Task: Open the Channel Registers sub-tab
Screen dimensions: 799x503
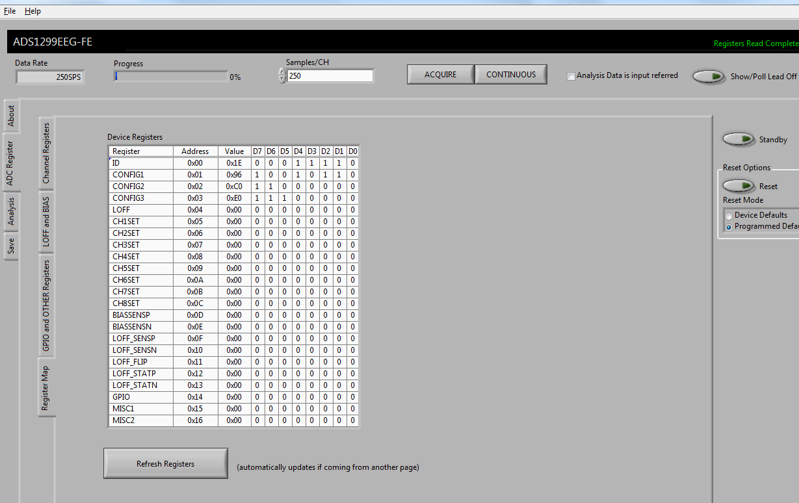Action: tap(46, 153)
